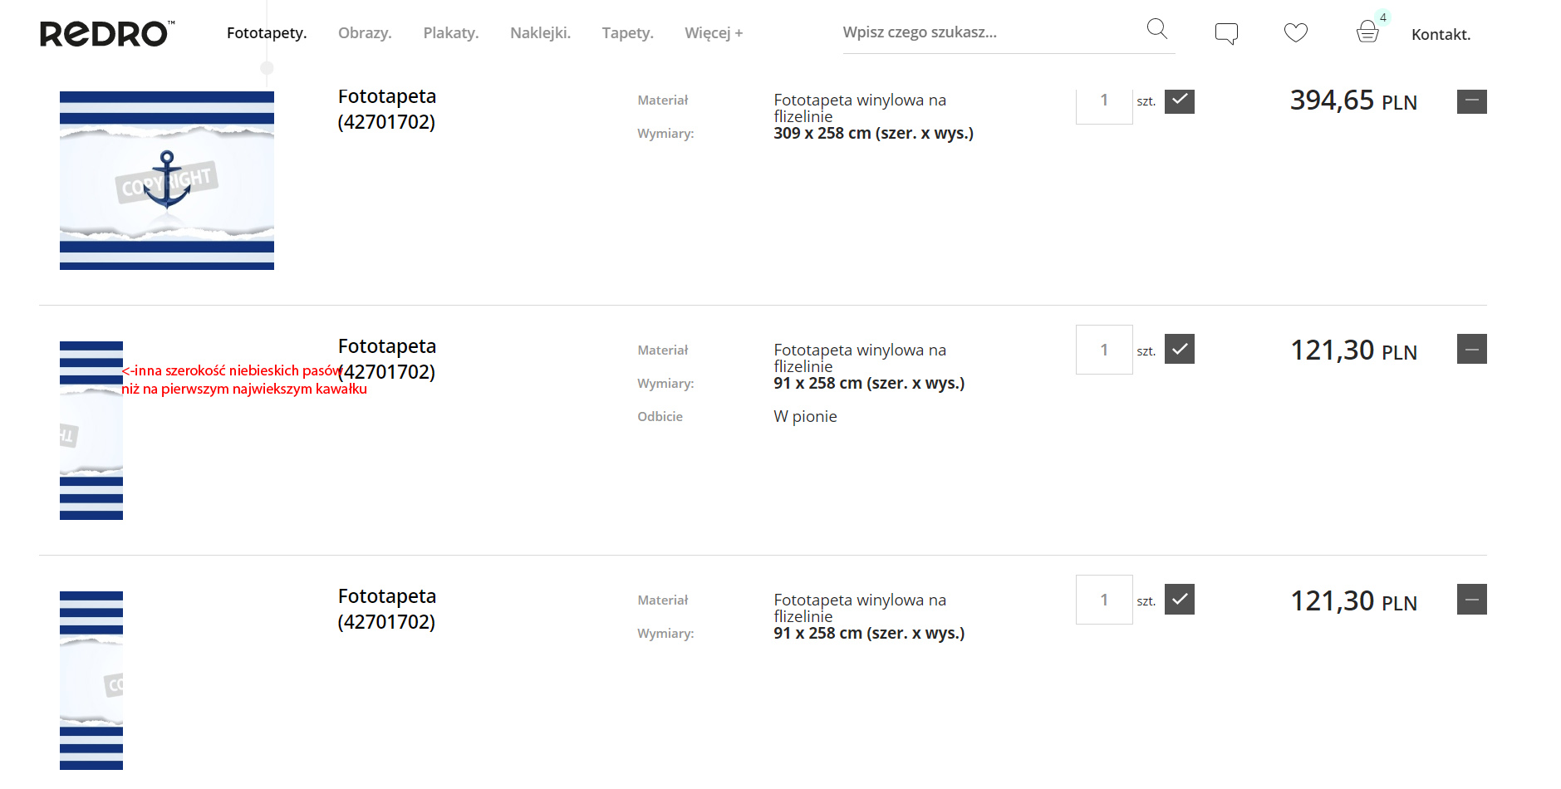Open the anchor wallpaper thumbnail
The width and height of the screenshot is (1561, 789).
tap(167, 180)
